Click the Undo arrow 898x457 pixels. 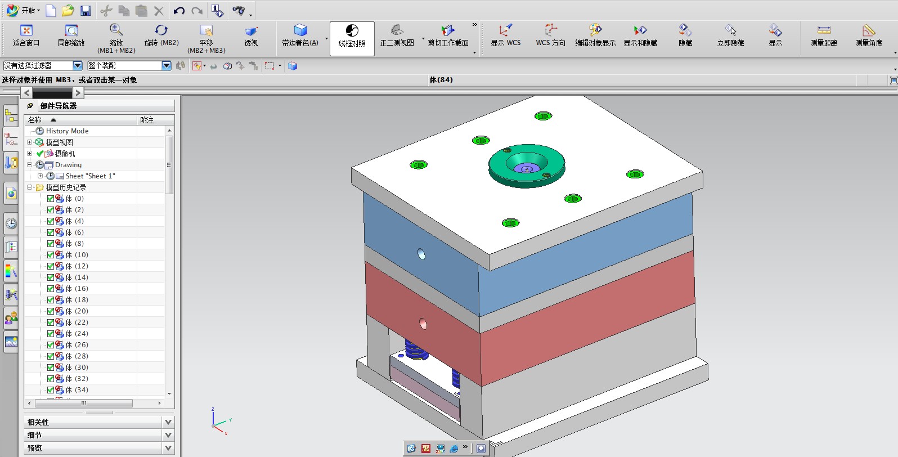click(x=179, y=10)
